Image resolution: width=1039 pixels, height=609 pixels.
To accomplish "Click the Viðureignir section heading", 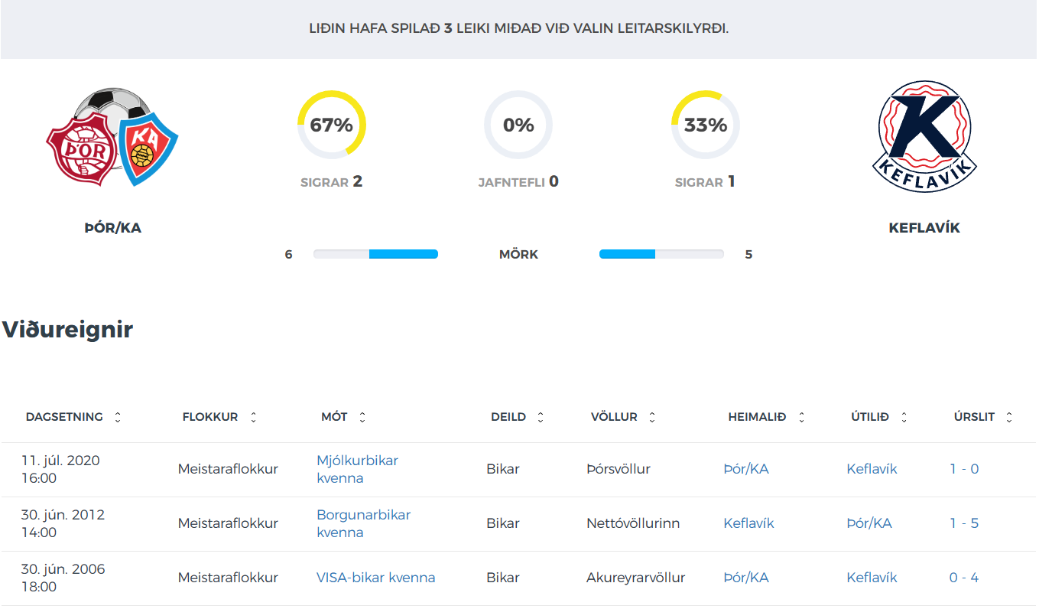I will tap(67, 330).
